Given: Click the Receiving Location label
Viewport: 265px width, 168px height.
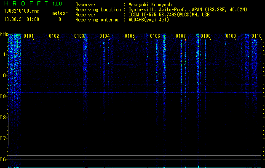Looking at the screenshot, I should click(98, 10).
